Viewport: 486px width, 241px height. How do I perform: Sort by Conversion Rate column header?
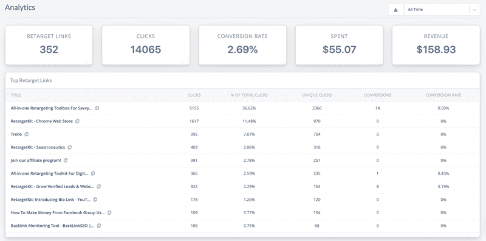[443, 95]
